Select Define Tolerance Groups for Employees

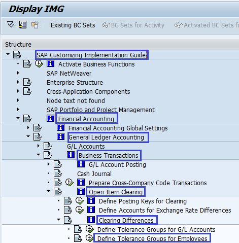(x=152, y=239)
